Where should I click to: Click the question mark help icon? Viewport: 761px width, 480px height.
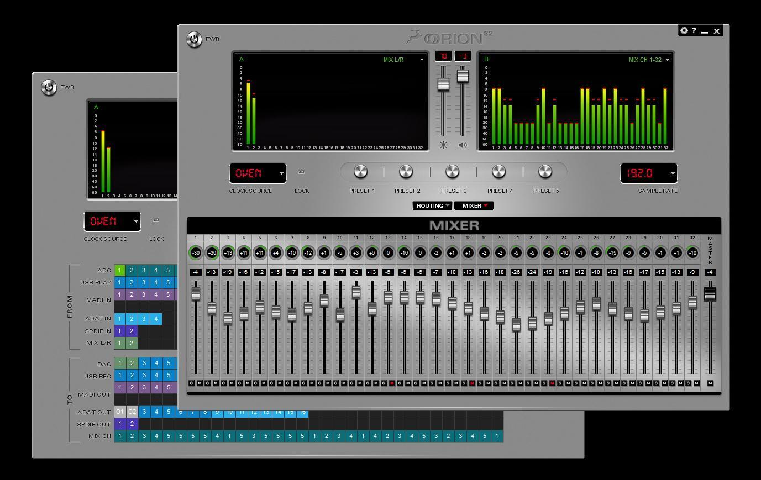(694, 31)
